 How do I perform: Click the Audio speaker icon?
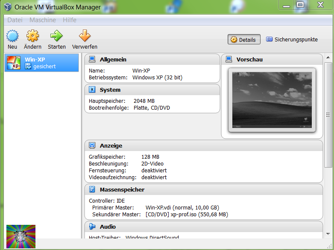click(x=92, y=227)
